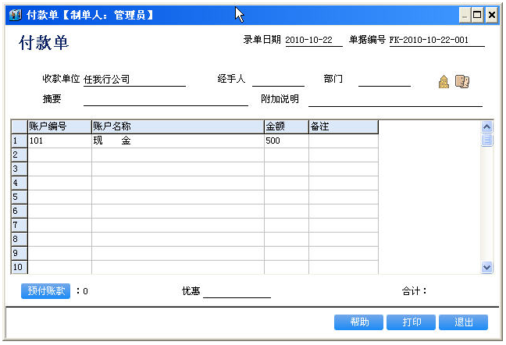Select row header 10

(x=20, y=267)
